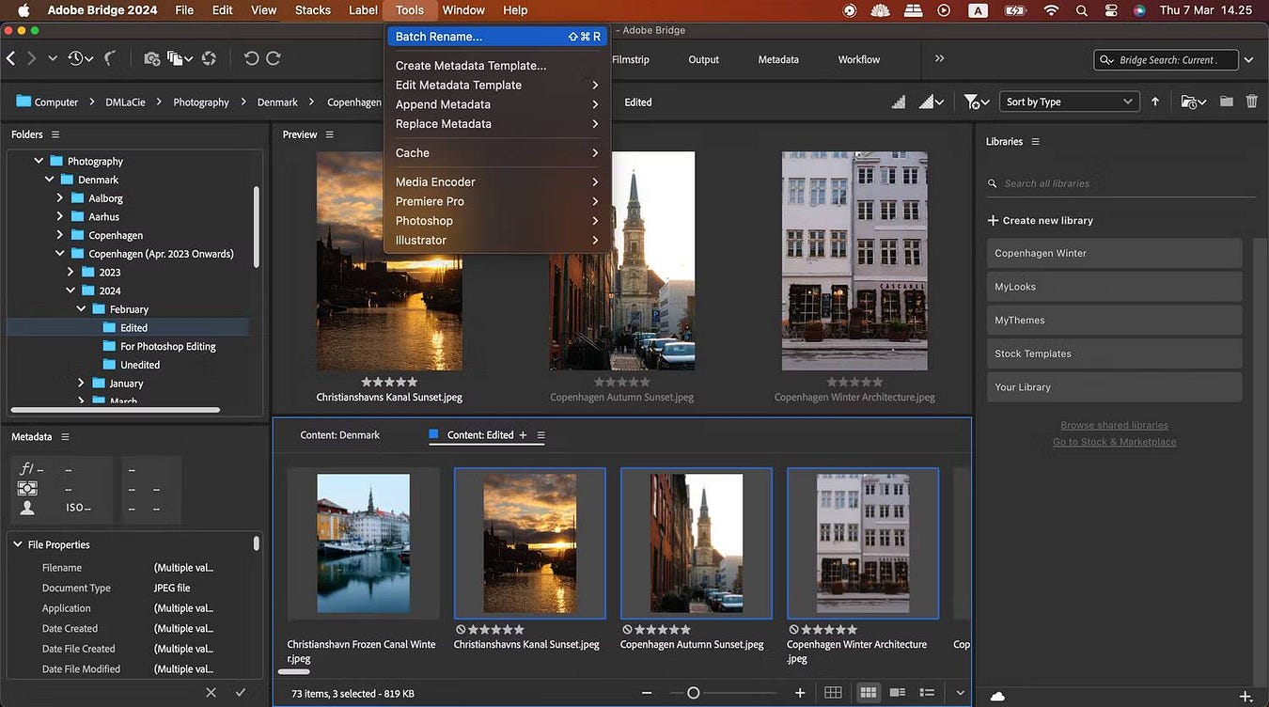Choose Batch Rename from the Tools menu
The image size is (1269, 707).
pyautogui.click(x=440, y=36)
